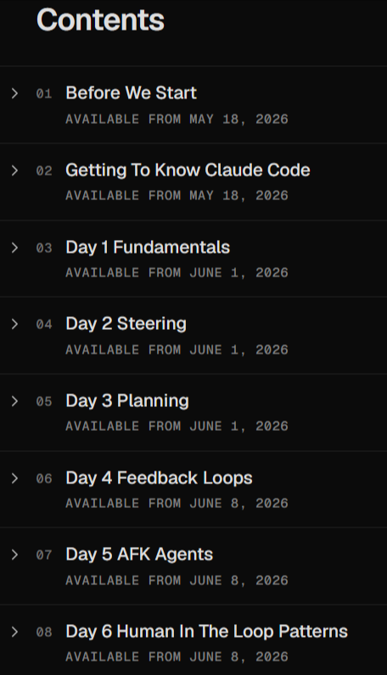Image resolution: width=387 pixels, height=675 pixels.
Task: Click the Contents heading
Action: pos(100,20)
